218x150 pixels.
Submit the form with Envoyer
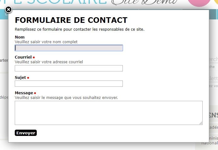(26, 133)
